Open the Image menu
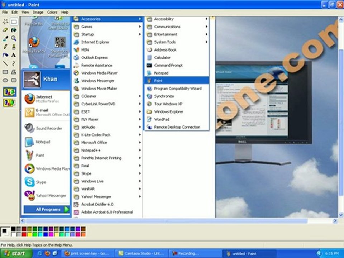This screenshot has width=344, height=258. tap(38, 12)
